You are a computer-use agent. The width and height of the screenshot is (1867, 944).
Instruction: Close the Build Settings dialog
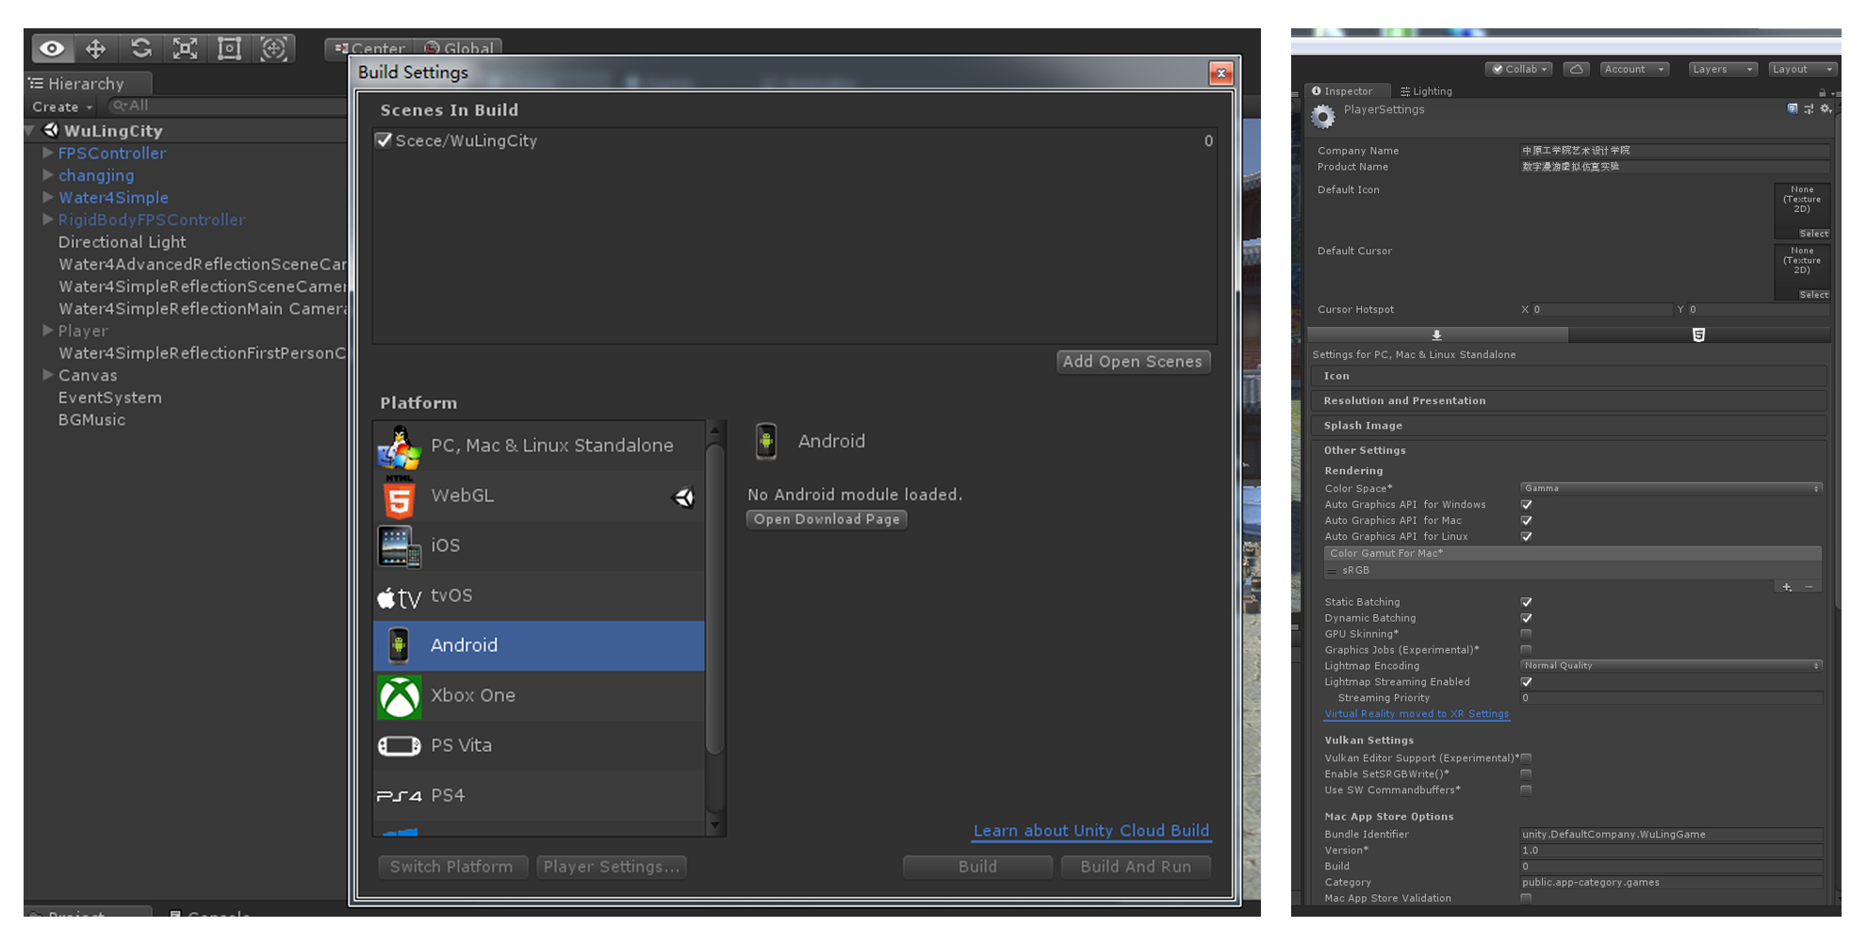tap(1220, 73)
